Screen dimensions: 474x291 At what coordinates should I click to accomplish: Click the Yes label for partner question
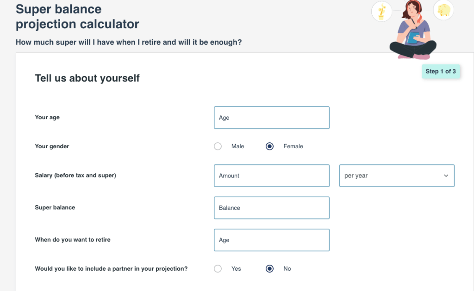pos(236,269)
